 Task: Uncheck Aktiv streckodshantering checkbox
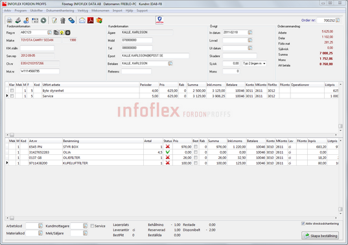pyautogui.click(x=303, y=224)
